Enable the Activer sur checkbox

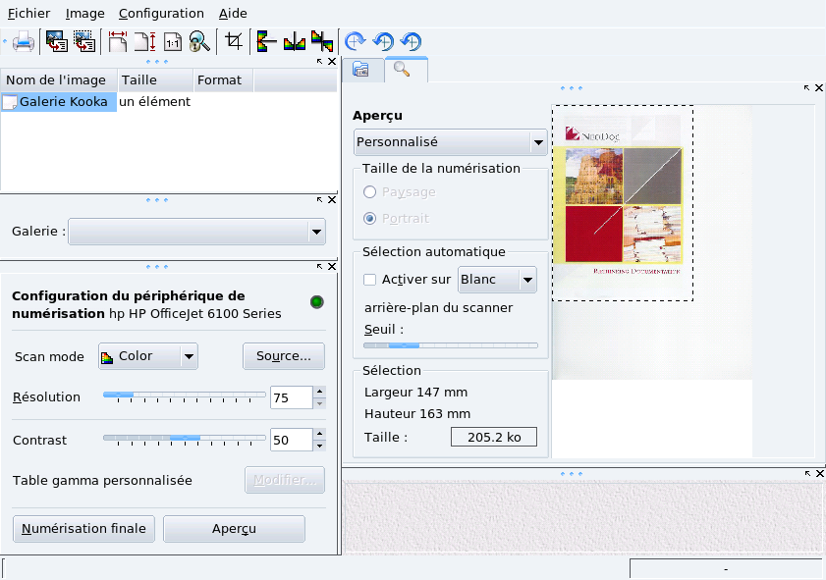point(369,280)
